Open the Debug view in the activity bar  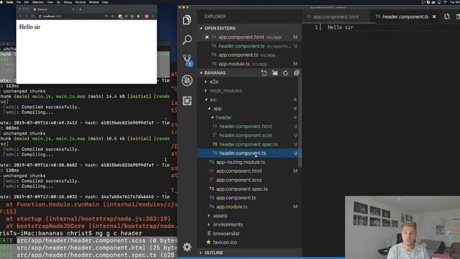[187, 81]
